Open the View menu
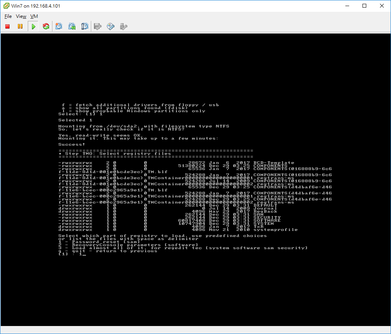The width and height of the screenshot is (391, 334). click(21, 16)
